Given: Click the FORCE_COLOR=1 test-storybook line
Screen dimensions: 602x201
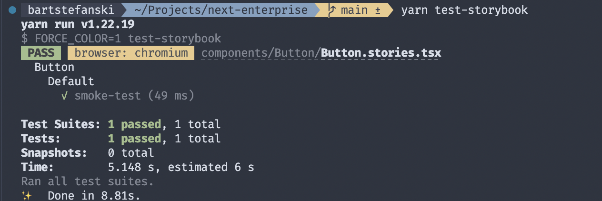Looking at the screenshot, I should (x=121, y=39).
